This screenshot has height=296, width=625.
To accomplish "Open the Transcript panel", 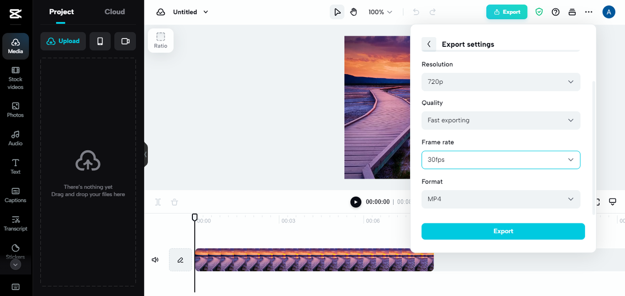I will (x=15, y=223).
